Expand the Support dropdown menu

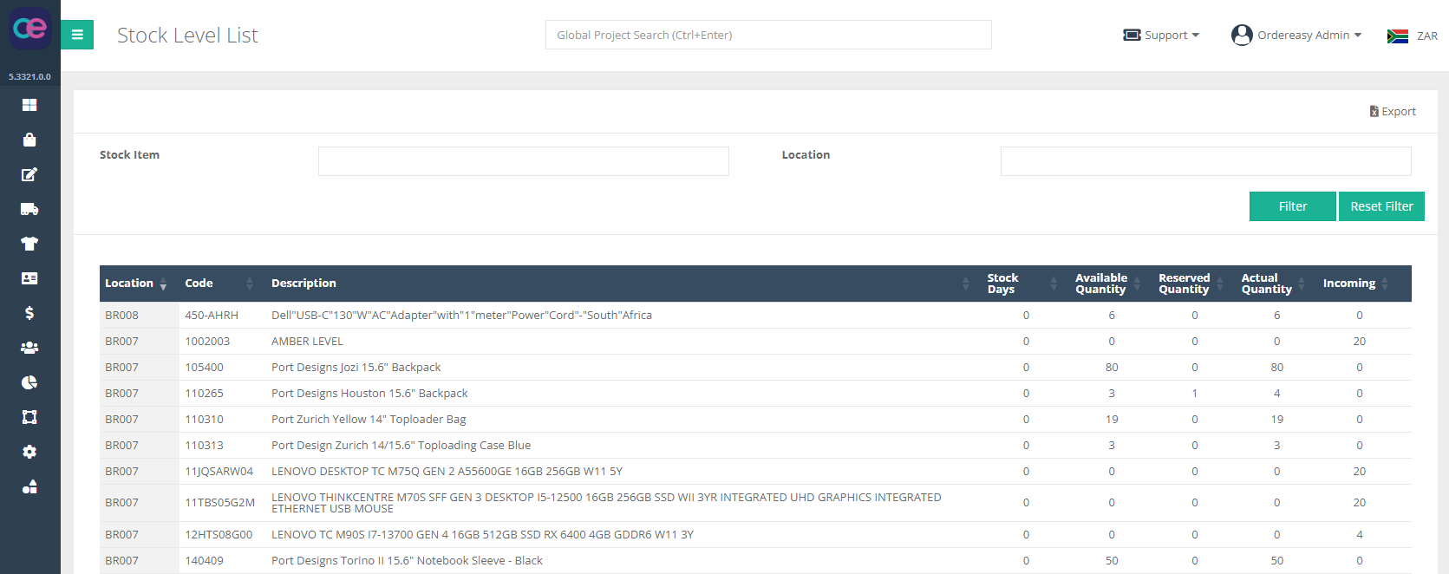pyautogui.click(x=1161, y=36)
